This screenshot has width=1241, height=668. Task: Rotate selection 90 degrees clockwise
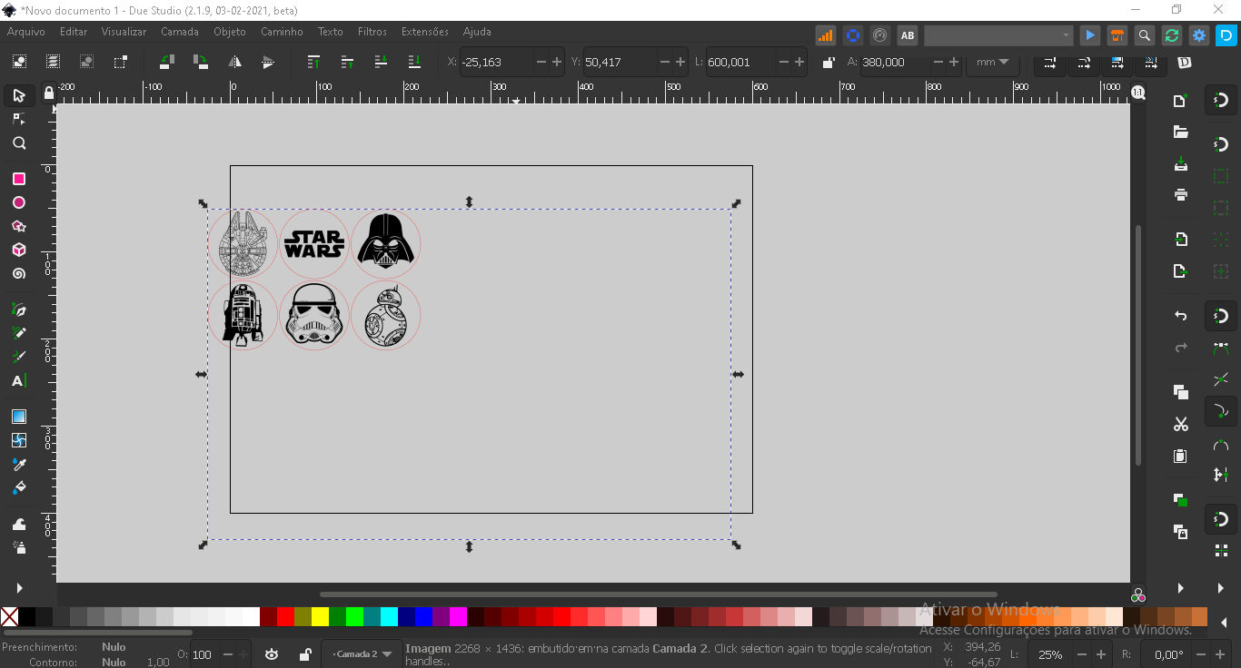pos(201,62)
